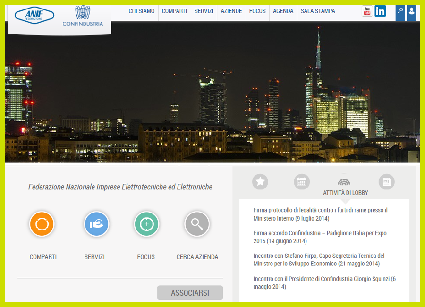This screenshot has height=307, width=425.
Task: Click the gray Cerca Azienda magnifier icon
Action: [x=197, y=224]
